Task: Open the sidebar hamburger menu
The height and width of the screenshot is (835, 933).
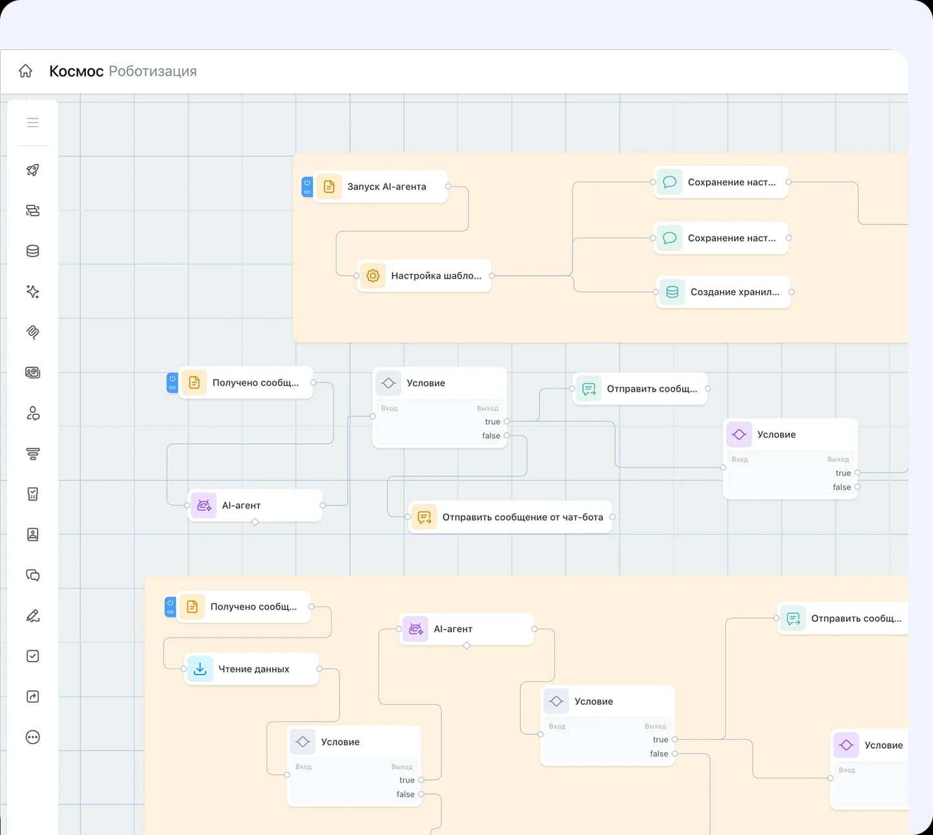Action: (x=33, y=123)
